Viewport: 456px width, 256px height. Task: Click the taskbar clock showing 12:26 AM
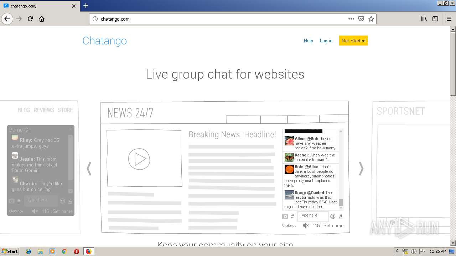tap(438, 251)
